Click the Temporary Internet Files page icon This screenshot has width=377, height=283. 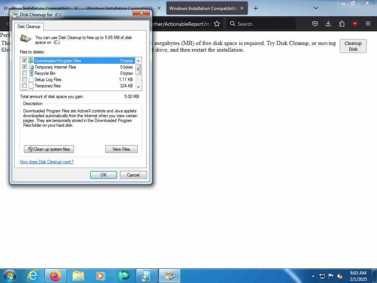31,67
